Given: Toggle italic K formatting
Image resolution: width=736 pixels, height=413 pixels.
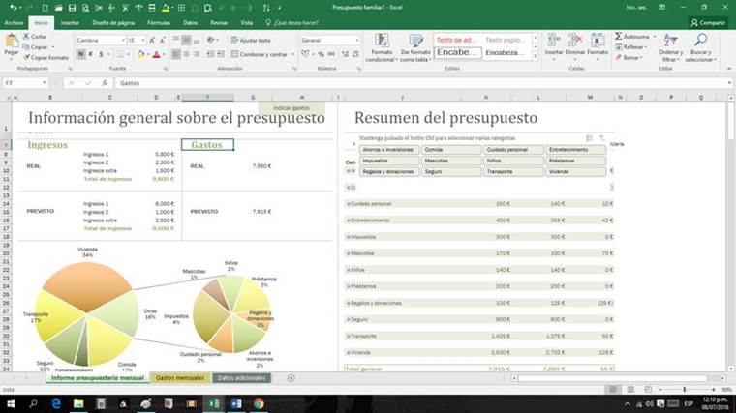Looking at the screenshot, I should click(x=91, y=55).
